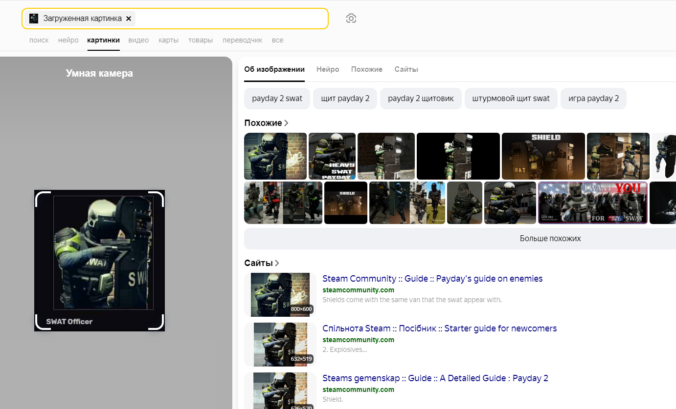Screen dimensions: 676x409
Task: Expand the Сайты section chevron
Action: click(x=277, y=263)
